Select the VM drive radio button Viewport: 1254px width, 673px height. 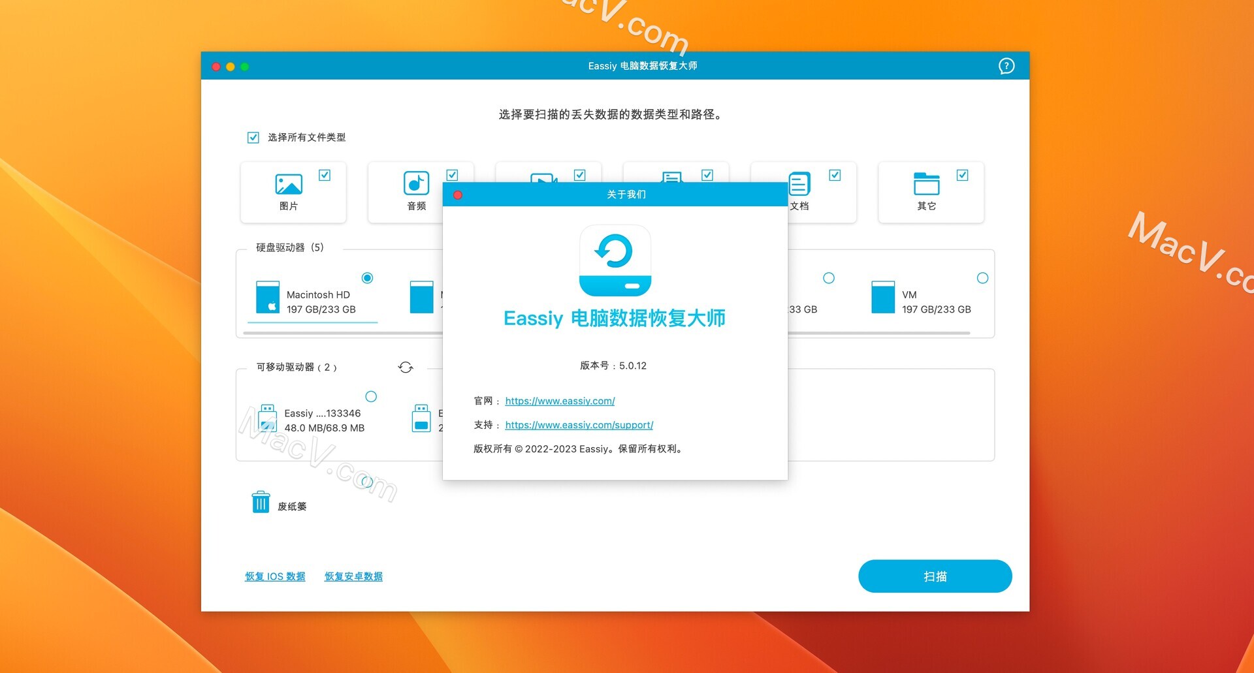point(982,278)
